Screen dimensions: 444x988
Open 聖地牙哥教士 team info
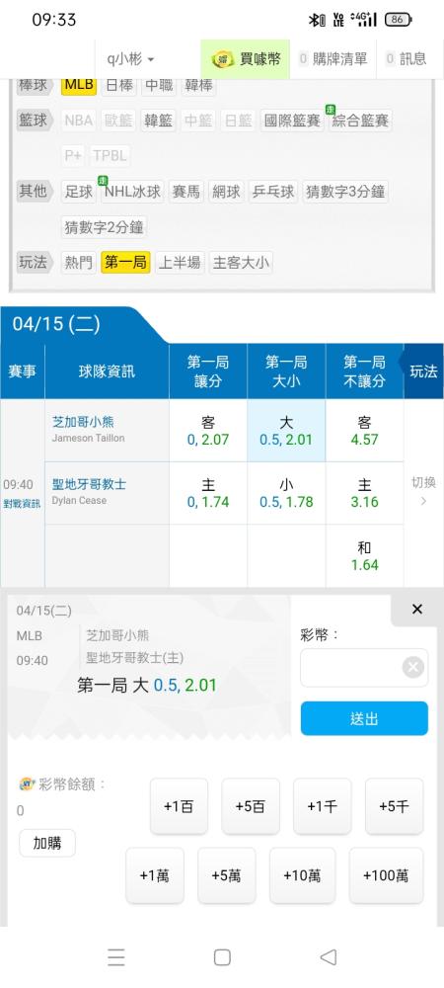click(x=89, y=484)
